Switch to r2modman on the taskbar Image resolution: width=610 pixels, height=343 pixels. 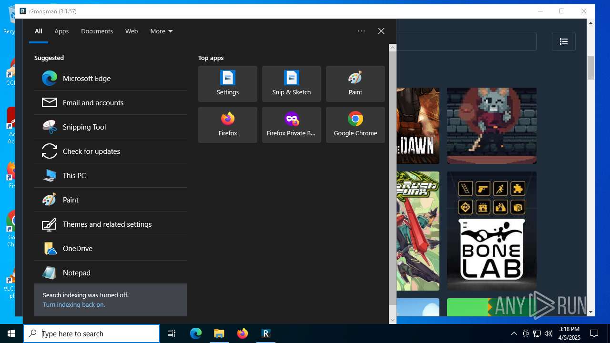[266, 333]
